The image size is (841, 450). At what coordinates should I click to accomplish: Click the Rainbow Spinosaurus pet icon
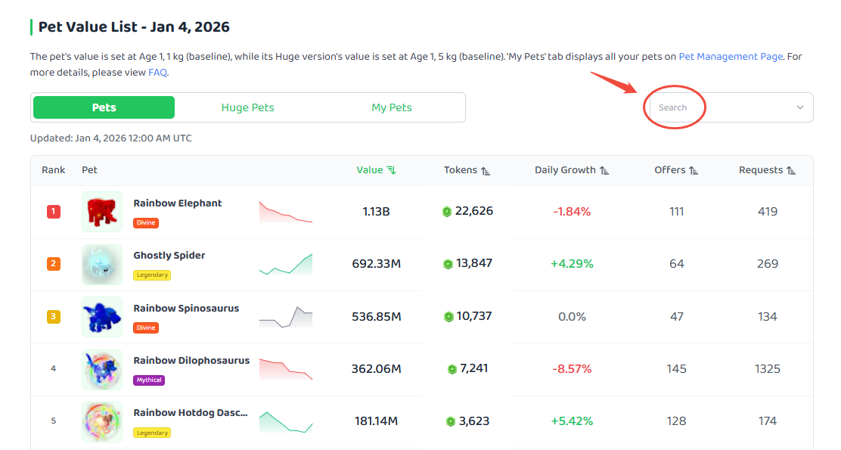tap(102, 316)
